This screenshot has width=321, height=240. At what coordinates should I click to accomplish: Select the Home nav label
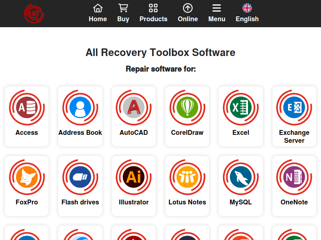point(98,19)
